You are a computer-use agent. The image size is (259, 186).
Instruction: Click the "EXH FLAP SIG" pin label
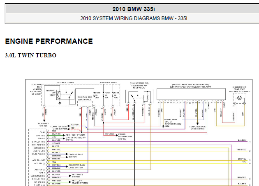tap(39, 145)
